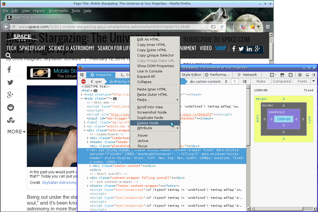Image resolution: width=318 pixels, height=212 pixels.
Task: Switch to the Performance tab
Action: pos(217,75)
